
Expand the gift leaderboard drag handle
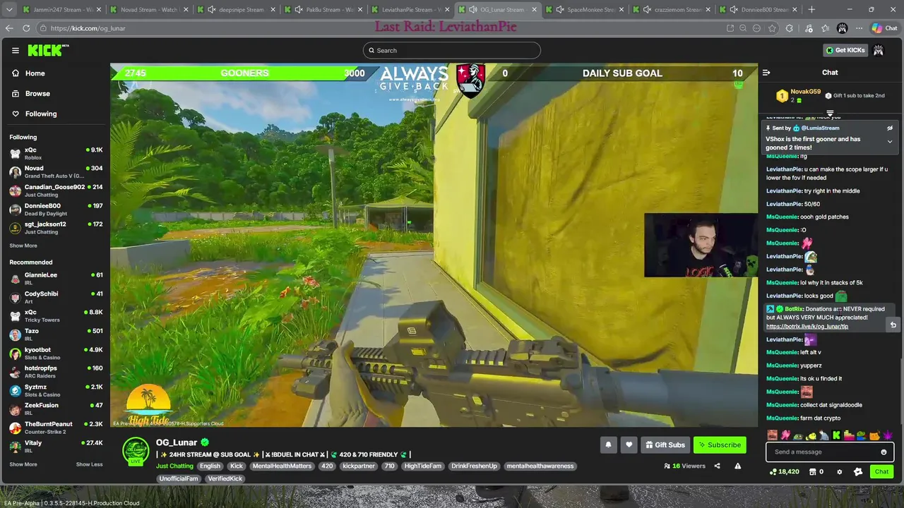pyautogui.click(x=830, y=113)
